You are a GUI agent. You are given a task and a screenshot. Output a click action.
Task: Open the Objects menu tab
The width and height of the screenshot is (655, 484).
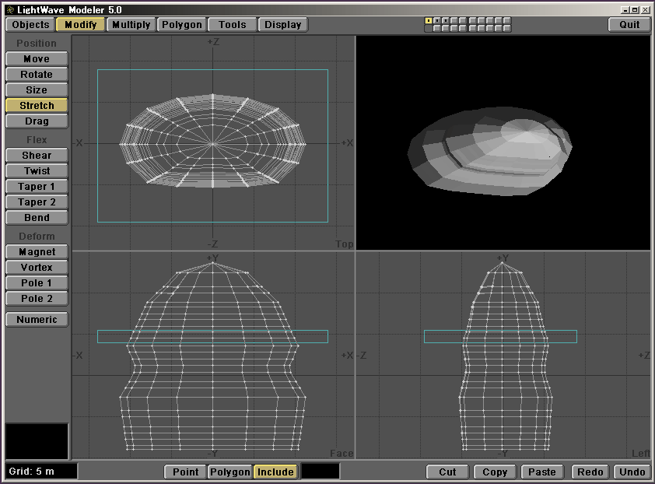point(31,25)
